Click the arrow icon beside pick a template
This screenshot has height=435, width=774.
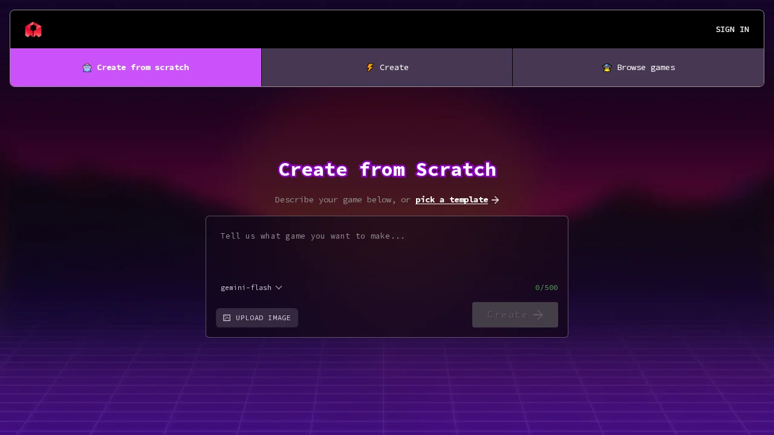click(x=495, y=200)
